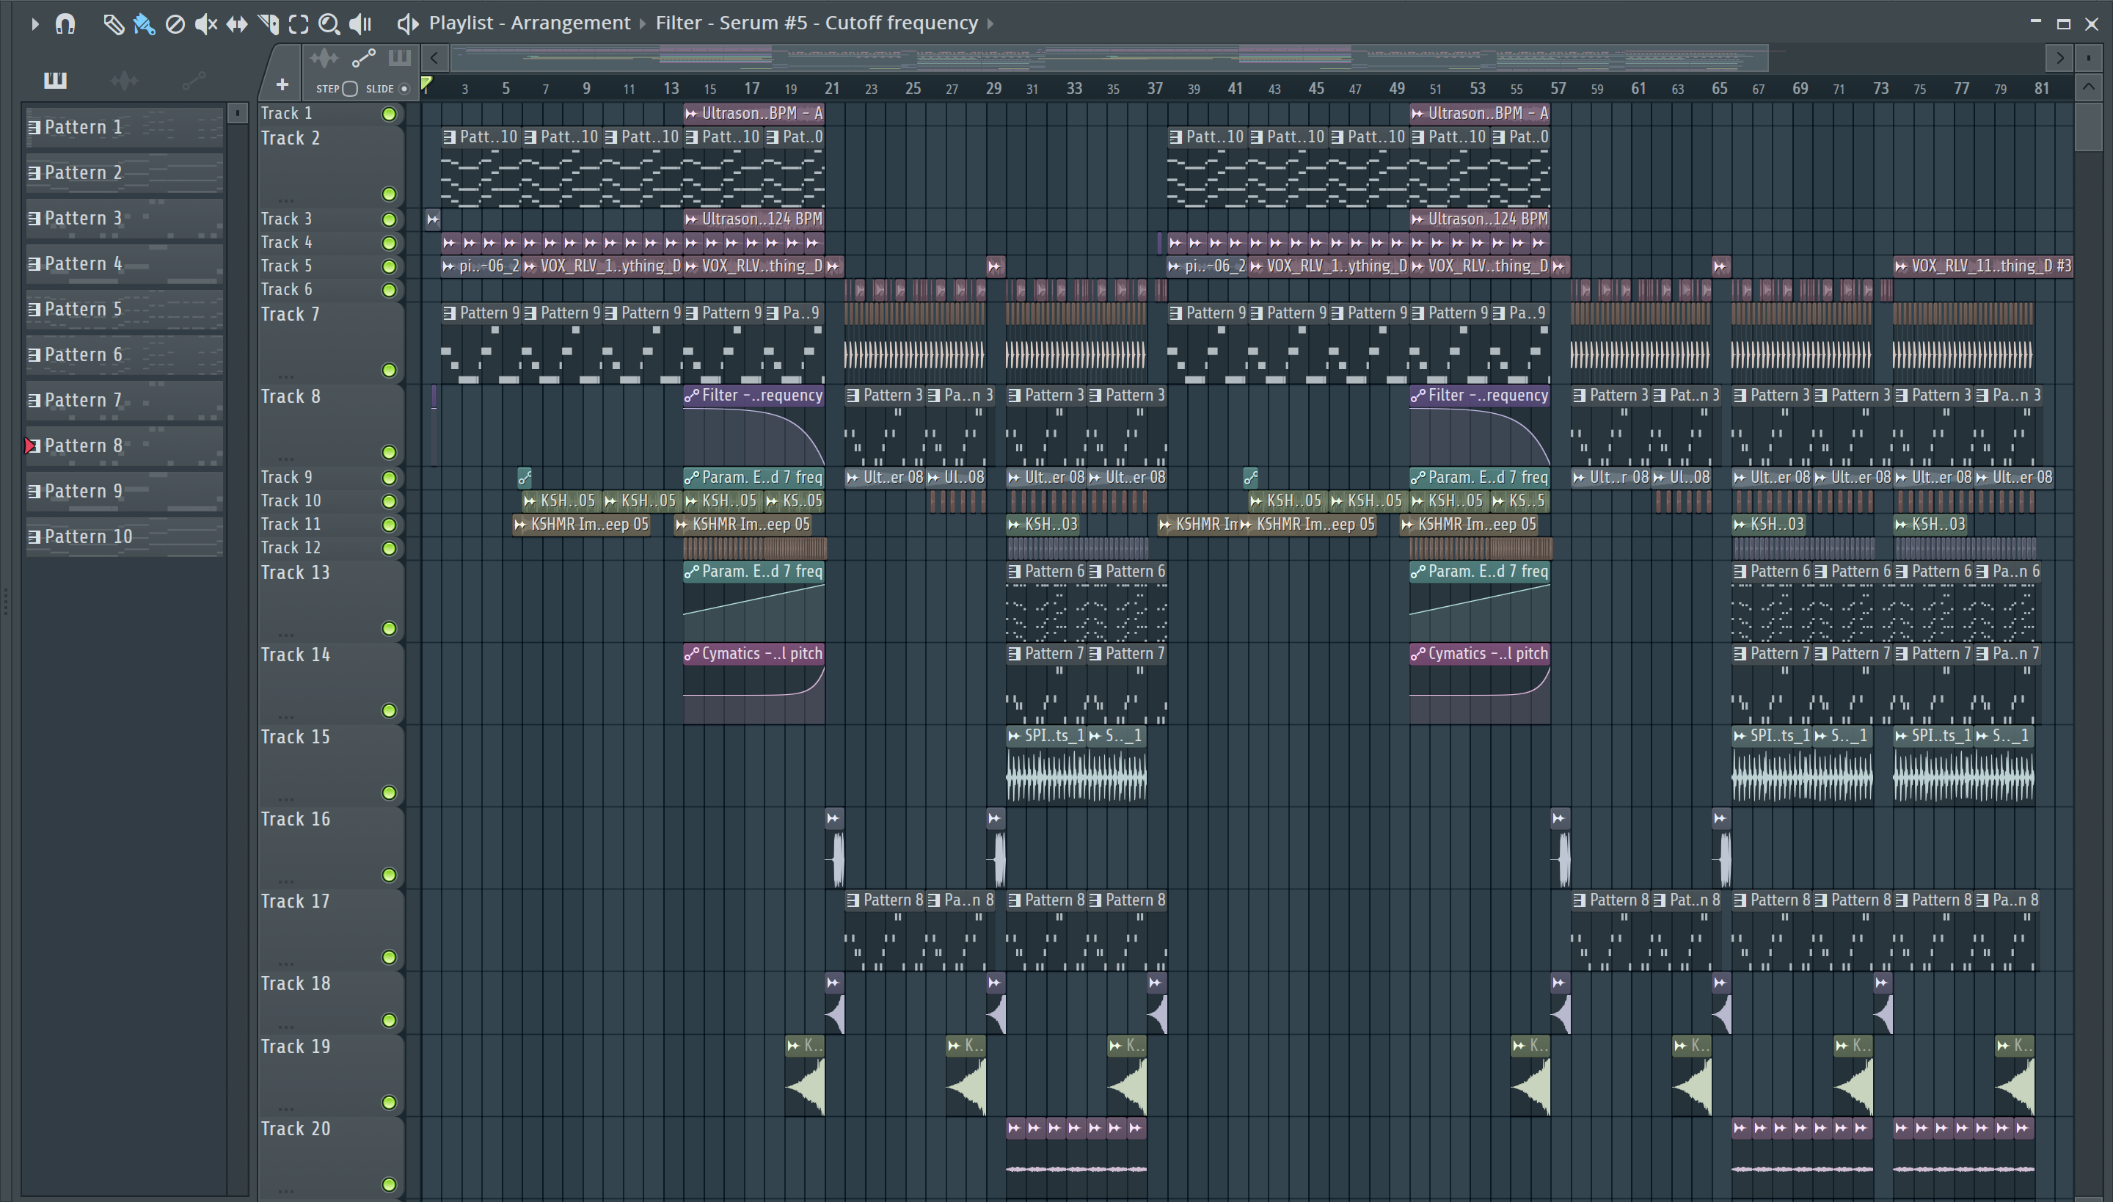The width and height of the screenshot is (2113, 1202).
Task: Select Pattern 8 in the picker
Action: (x=124, y=446)
